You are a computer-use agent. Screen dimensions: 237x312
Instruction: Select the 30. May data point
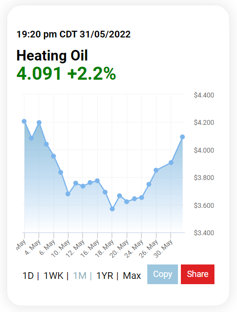[x=171, y=163]
